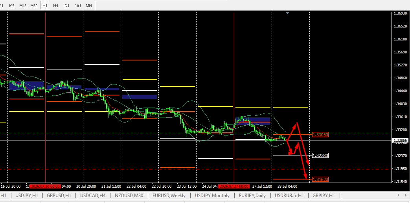Select the 1.32380 price level label

click(320, 155)
